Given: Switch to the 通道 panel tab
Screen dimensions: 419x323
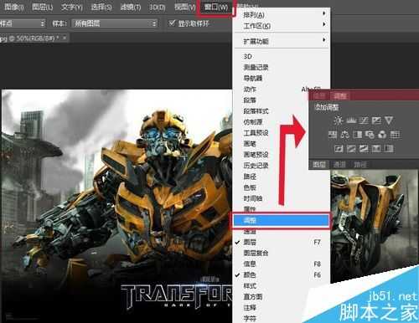Looking at the screenshot, I should (x=339, y=165).
